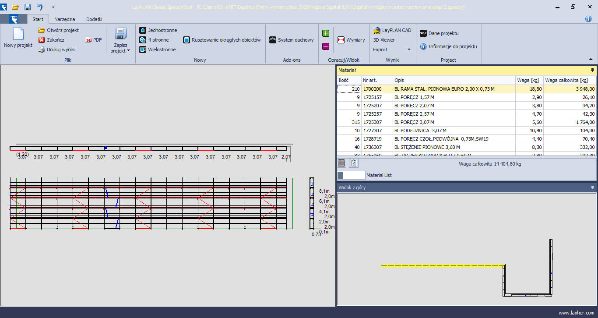Click the magenta minus icon
This screenshot has width=598, height=318.
(x=326, y=46)
